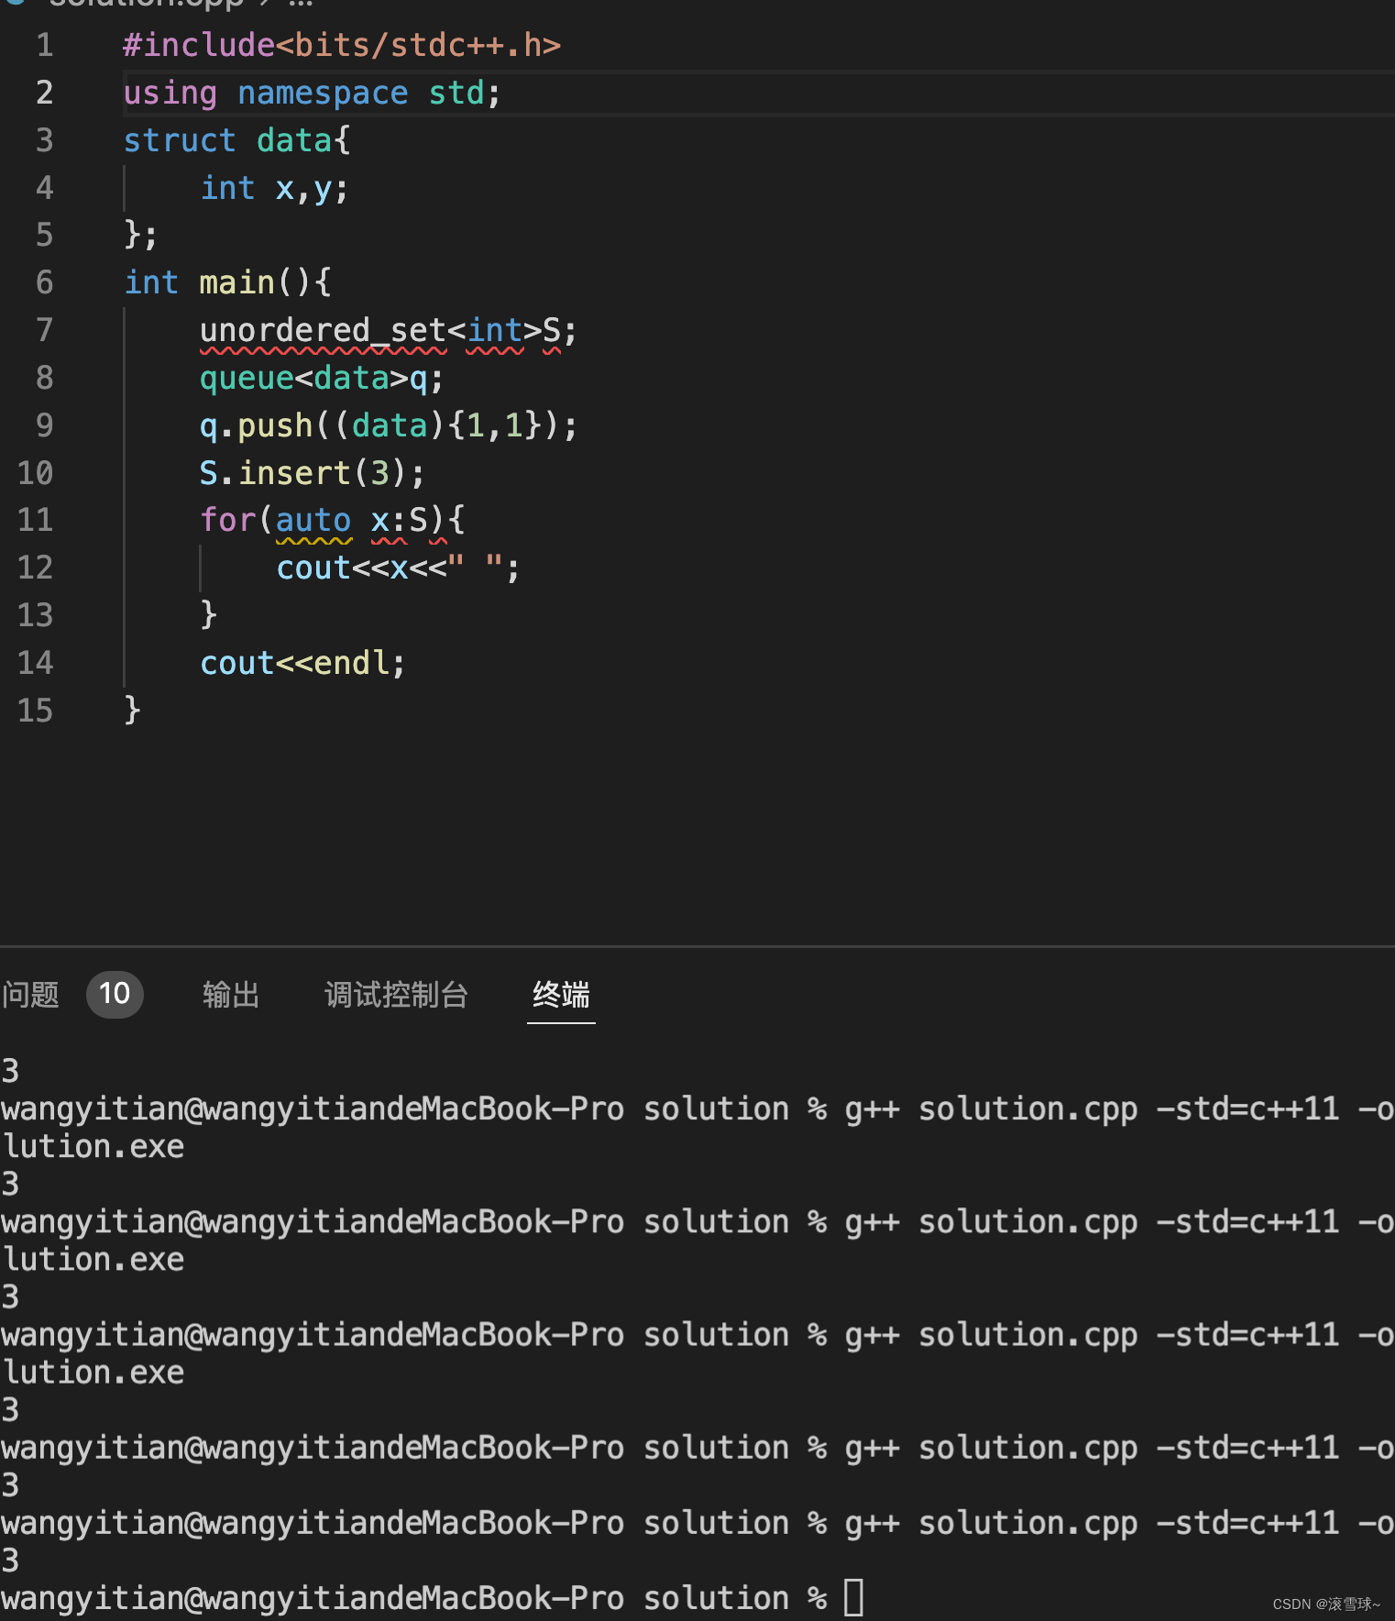The width and height of the screenshot is (1395, 1621).
Task: Select the 终端 tab
Action: pos(561,995)
